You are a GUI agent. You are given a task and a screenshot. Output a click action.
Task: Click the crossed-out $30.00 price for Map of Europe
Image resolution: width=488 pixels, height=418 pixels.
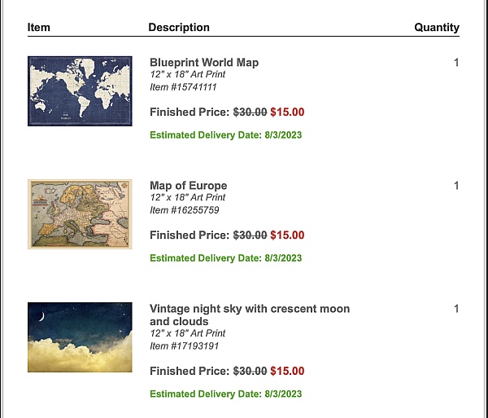click(251, 235)
